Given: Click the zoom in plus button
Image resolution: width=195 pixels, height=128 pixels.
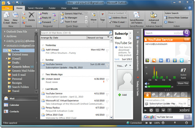Looking at the screenshot, I should click(x=186, y=123).
